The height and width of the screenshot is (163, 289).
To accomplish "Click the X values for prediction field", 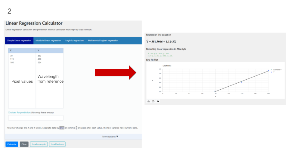I will tap(36, 118).
